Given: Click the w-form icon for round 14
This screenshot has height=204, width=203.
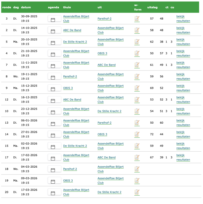Looking at the screenshot, I should pyautogui.click(x=137, y=135).
